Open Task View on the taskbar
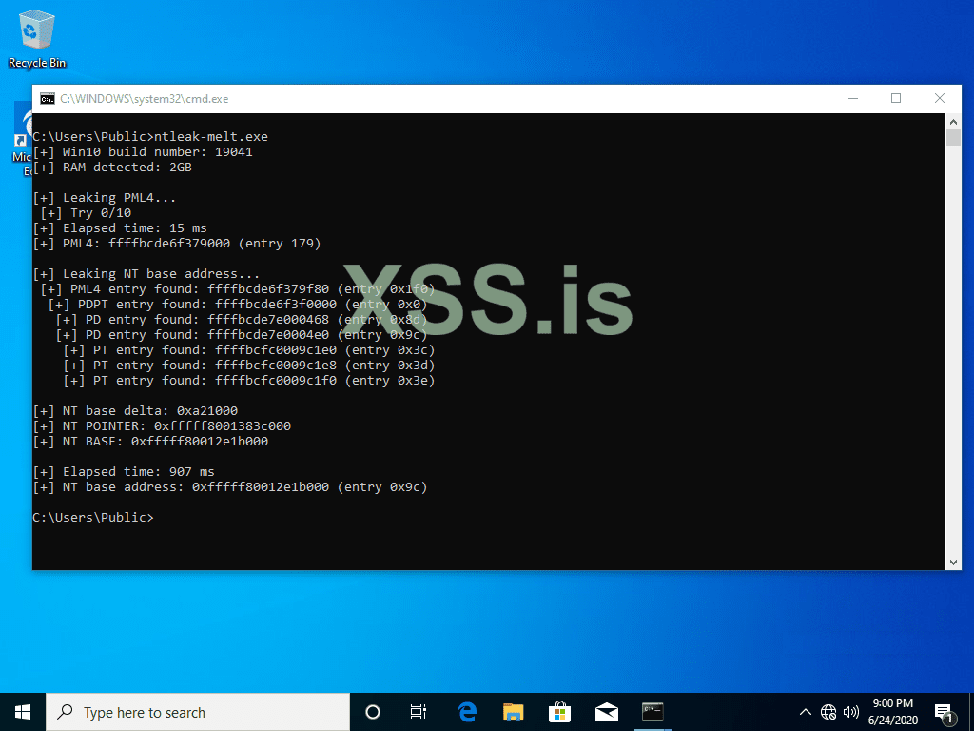Image resolution: width=974 pixels, height=731 pixels. (419, 712)
